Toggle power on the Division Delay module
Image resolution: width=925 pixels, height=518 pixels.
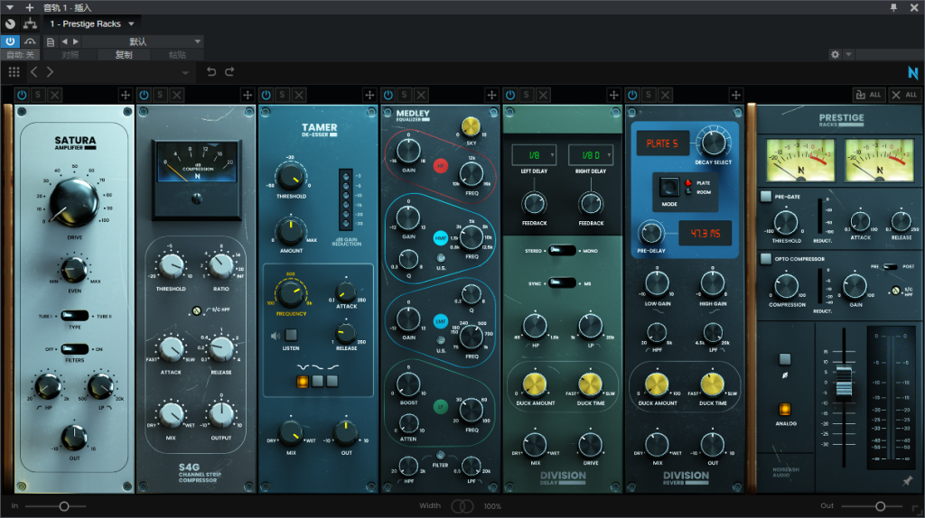[510, 95]
